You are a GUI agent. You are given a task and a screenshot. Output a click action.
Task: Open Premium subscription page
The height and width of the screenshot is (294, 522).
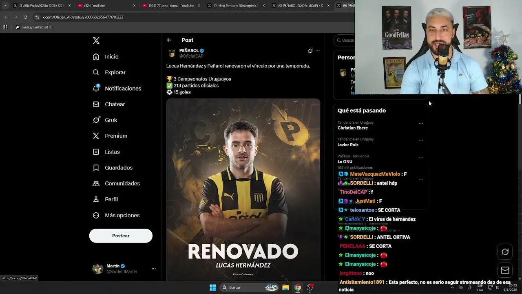tap(110, 136)
